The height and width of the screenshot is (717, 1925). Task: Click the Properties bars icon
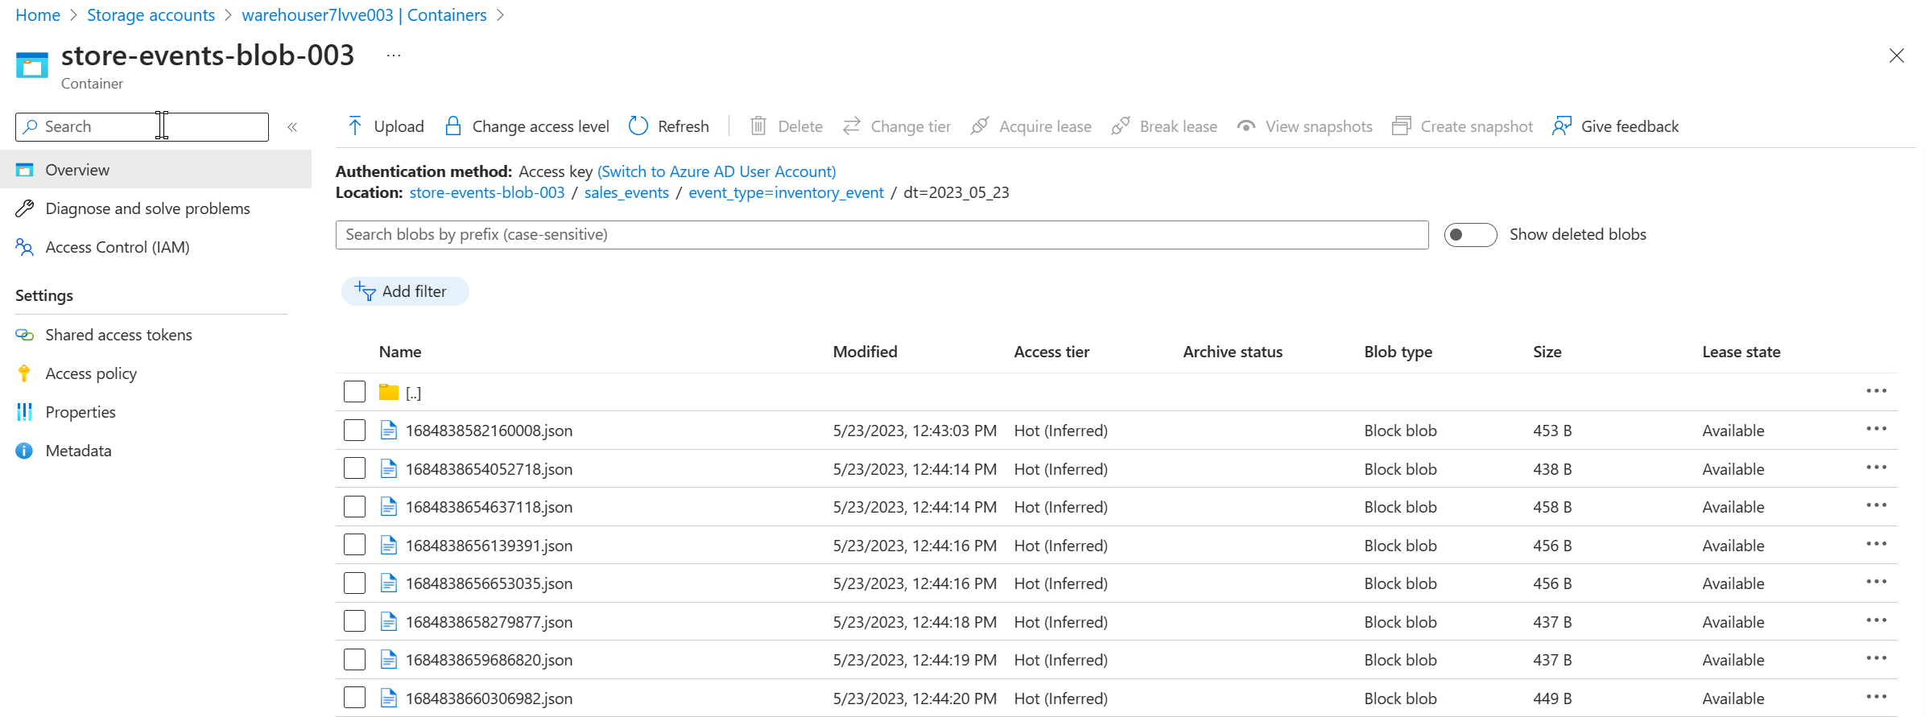tap(24, 412)
